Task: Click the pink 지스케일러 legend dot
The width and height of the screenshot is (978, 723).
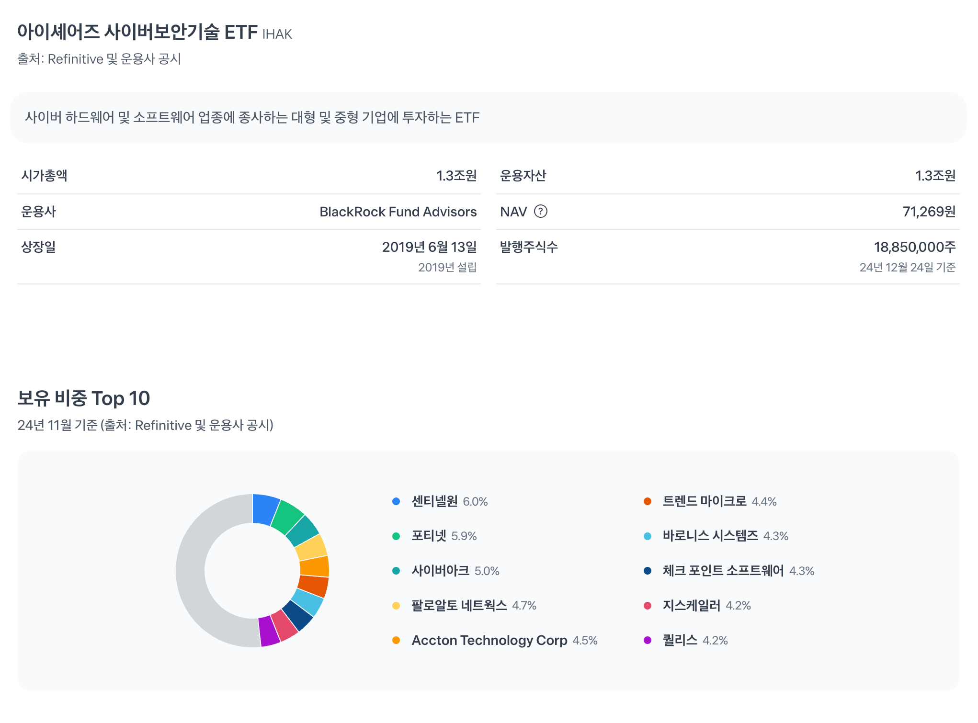Action: (x=648, y=606)
